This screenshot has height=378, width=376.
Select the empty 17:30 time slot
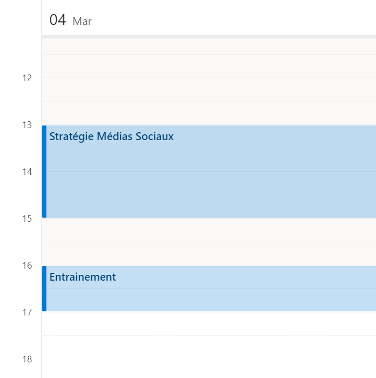click(209, 347)
